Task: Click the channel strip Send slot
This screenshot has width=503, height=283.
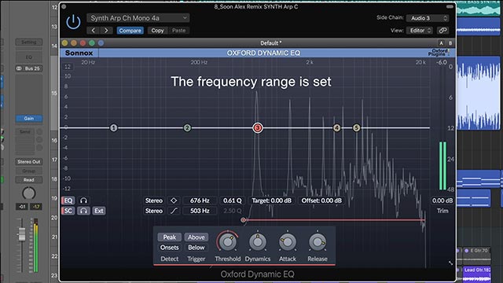Action: pyautogui.click(x=25, y=131)
